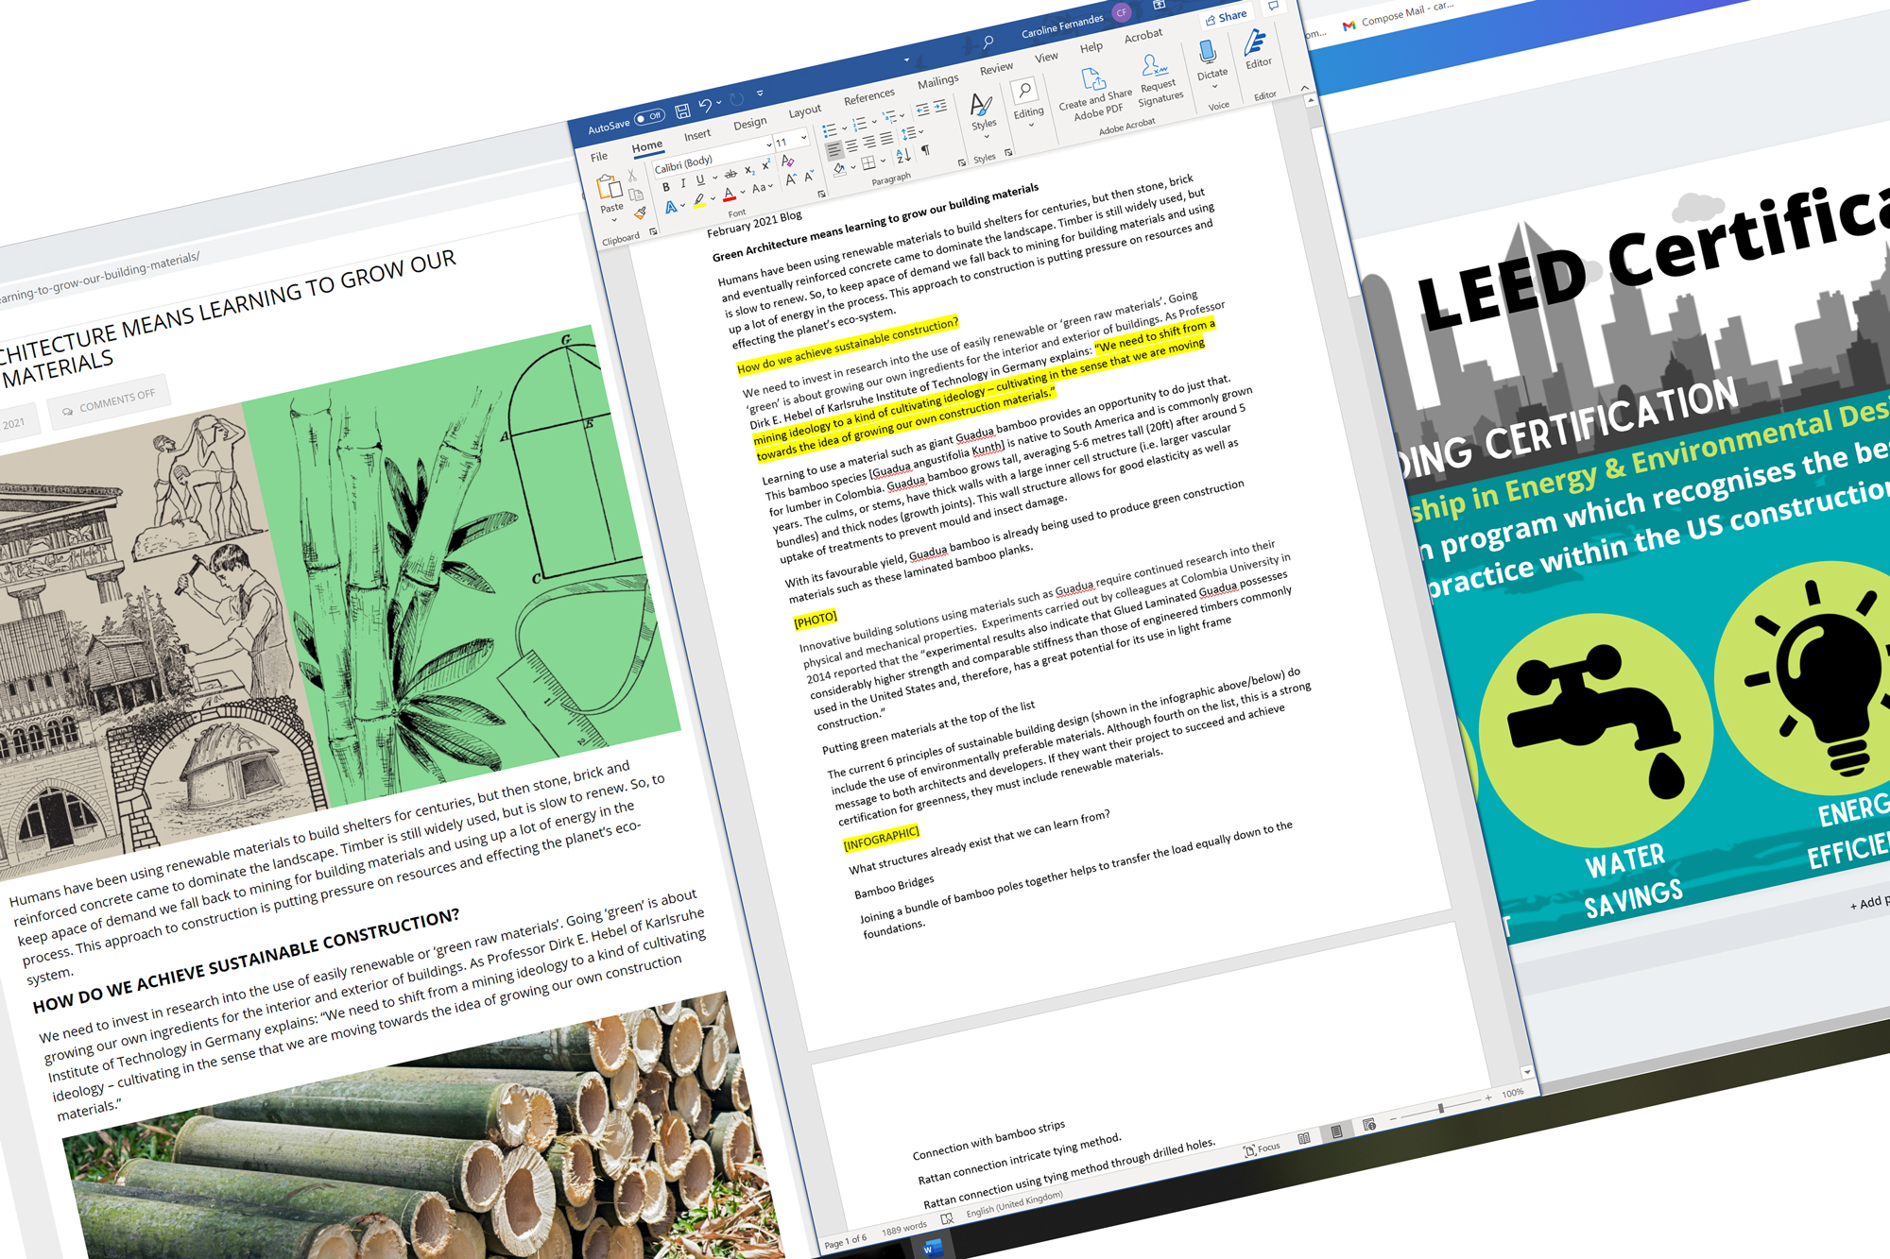
Task: Click Clear All Formatting icon
Action: point(787,162)
